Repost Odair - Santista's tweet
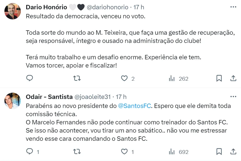 tap(77, 151)
